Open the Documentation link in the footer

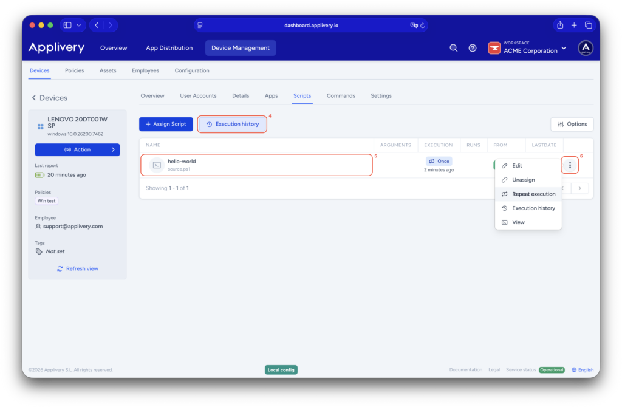466,369
